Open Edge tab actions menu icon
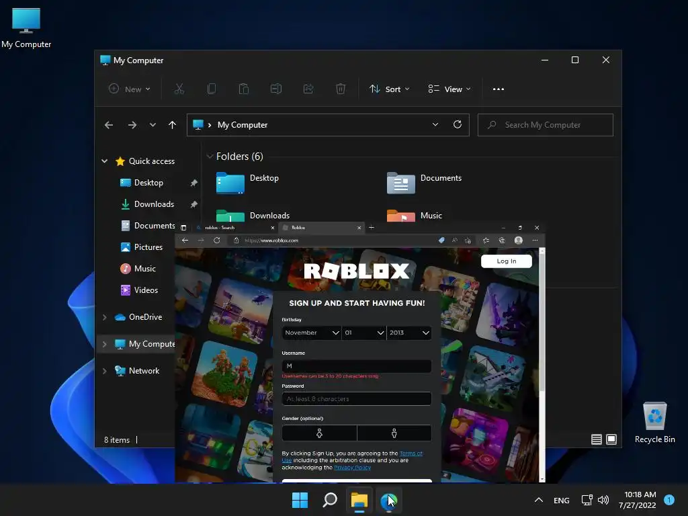Viewport: 688px width, 516px height. click(183, 228)
